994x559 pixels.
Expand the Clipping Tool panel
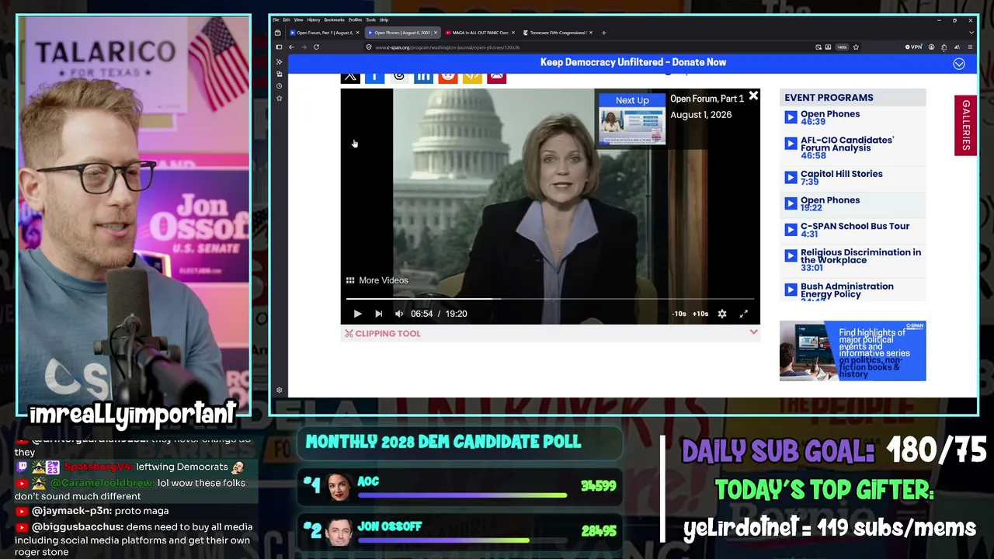(753, 332)
